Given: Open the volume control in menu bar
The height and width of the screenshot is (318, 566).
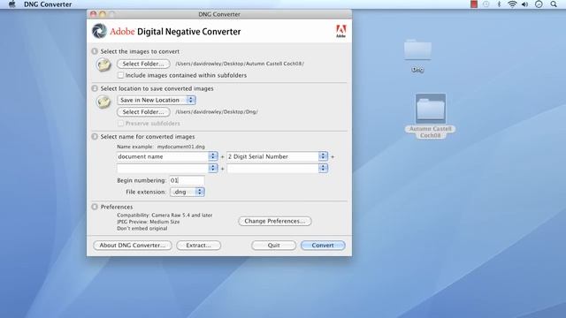Looking at the screenshot, I should pos(524,4).
